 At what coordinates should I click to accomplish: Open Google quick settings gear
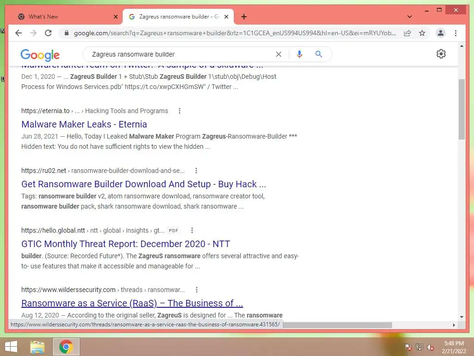(x=441, y=54)
